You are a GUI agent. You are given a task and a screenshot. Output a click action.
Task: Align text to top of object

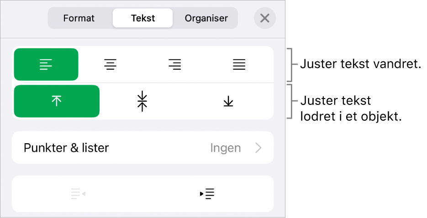click(x=57, y=101)
